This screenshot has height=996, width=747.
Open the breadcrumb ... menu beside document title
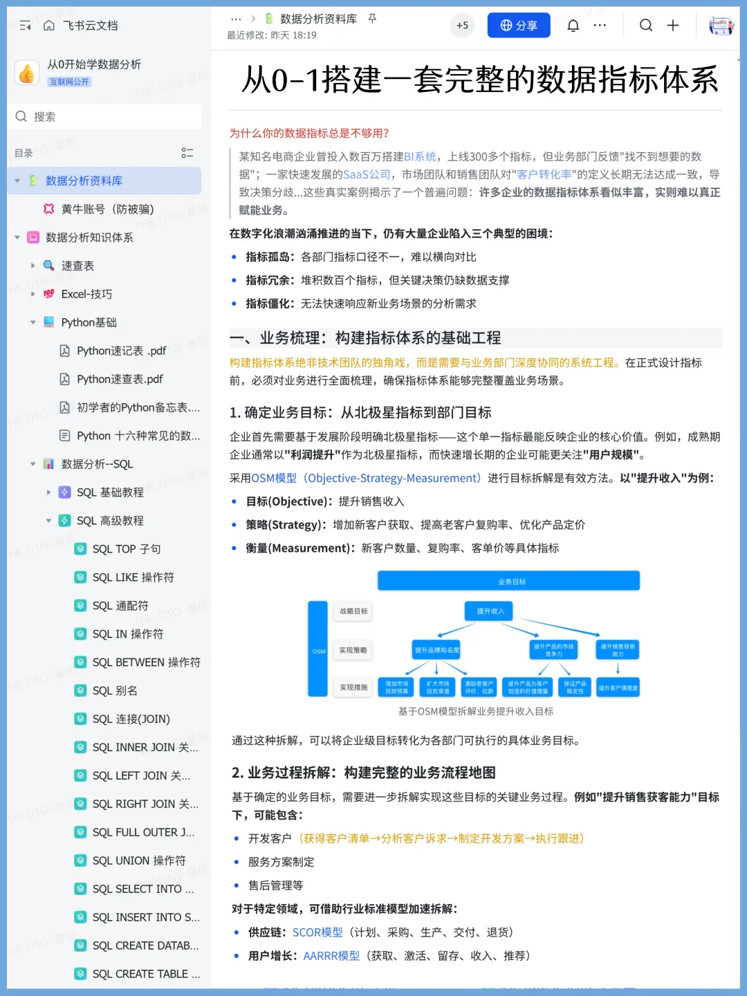(236, 19)
